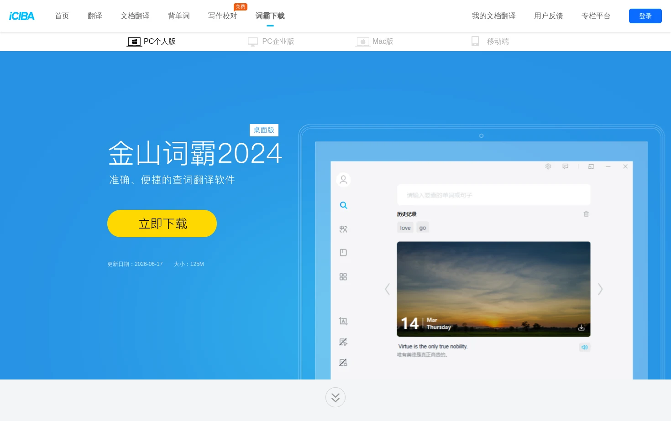Go to 文档翻译 page
Screen dimensions: 671x421
[x=135, y=16]
